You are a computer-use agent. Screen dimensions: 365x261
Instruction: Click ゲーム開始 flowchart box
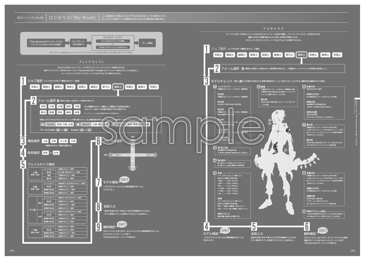click(x=147, y=43)
